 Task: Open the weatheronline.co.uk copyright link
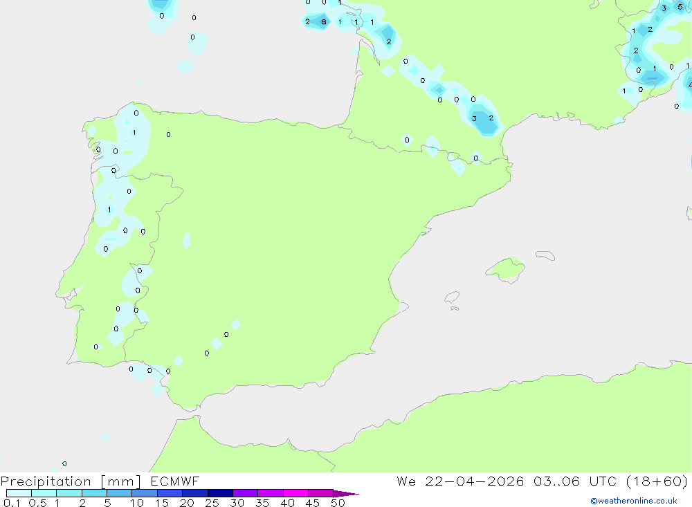634,501
